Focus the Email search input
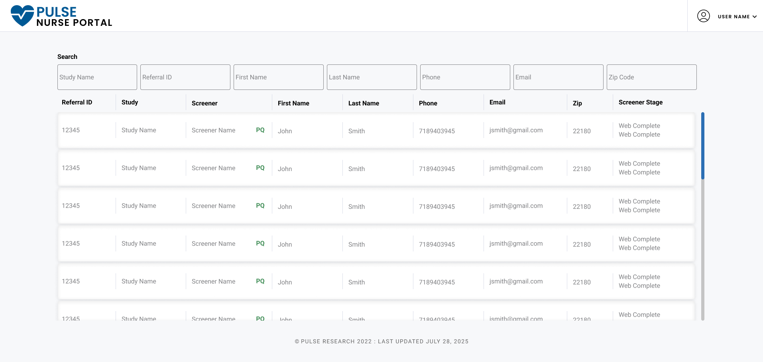 (x=558, y=77)
